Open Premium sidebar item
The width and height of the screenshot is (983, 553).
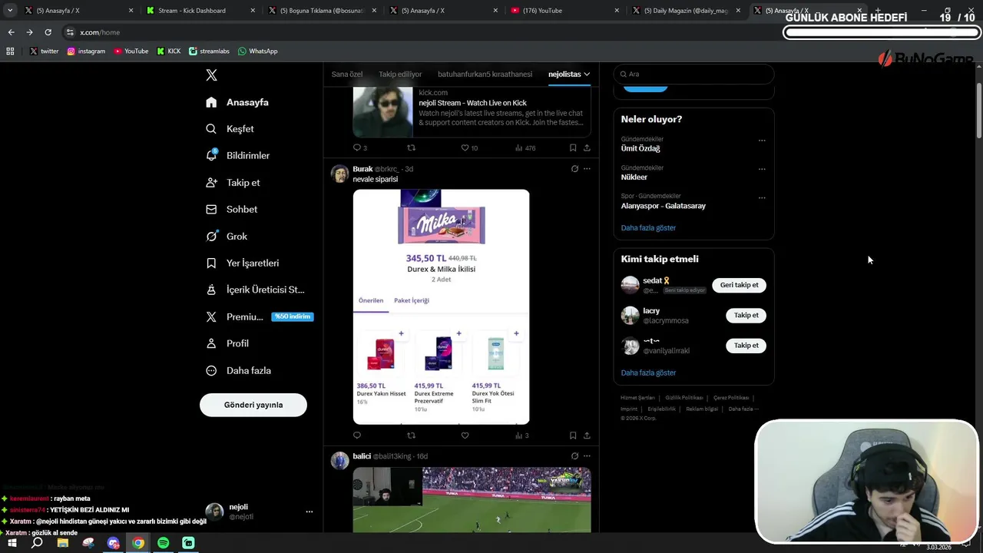tap(259, 316)
